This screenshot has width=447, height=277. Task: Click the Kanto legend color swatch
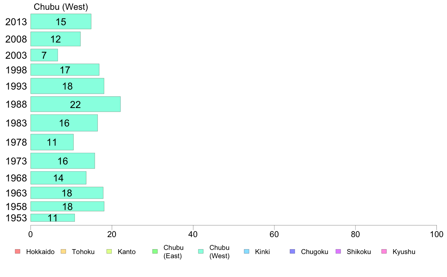pos(109,251)
